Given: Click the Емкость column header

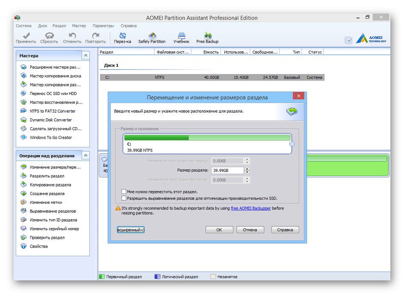Looking at the screenshot, I should [x=206, y=52].
